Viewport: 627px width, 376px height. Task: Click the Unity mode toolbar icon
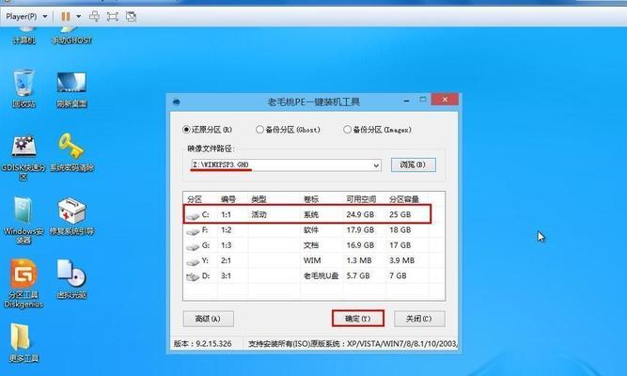point(131,16)
